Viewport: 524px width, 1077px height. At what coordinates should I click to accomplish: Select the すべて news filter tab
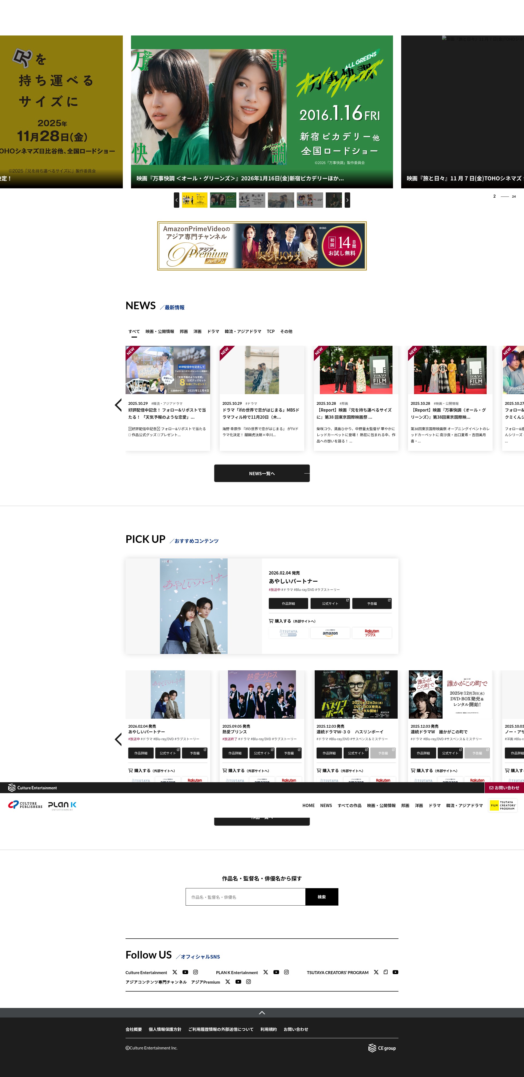tap(134, 332)
